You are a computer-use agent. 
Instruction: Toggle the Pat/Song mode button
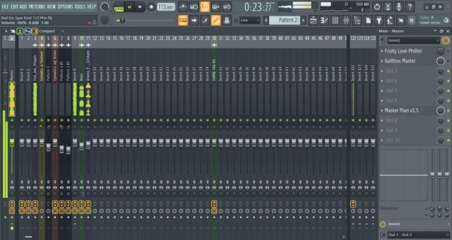[119, 6]
